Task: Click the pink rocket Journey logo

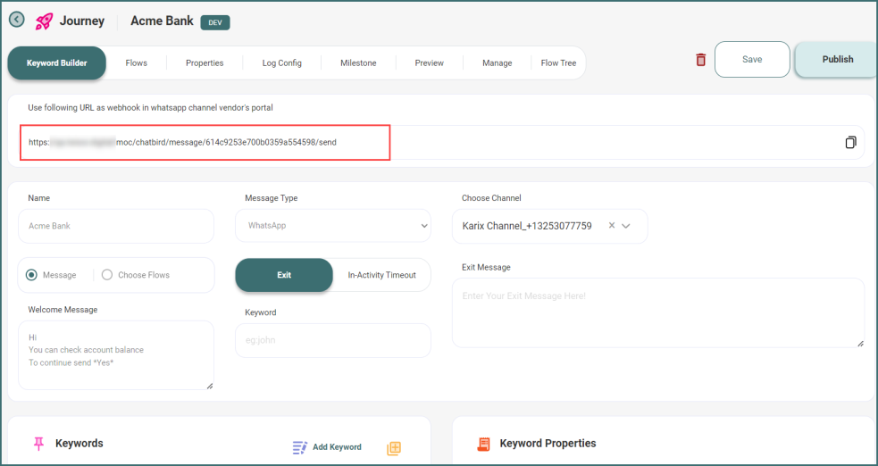Action: click(x=42, y=21)
